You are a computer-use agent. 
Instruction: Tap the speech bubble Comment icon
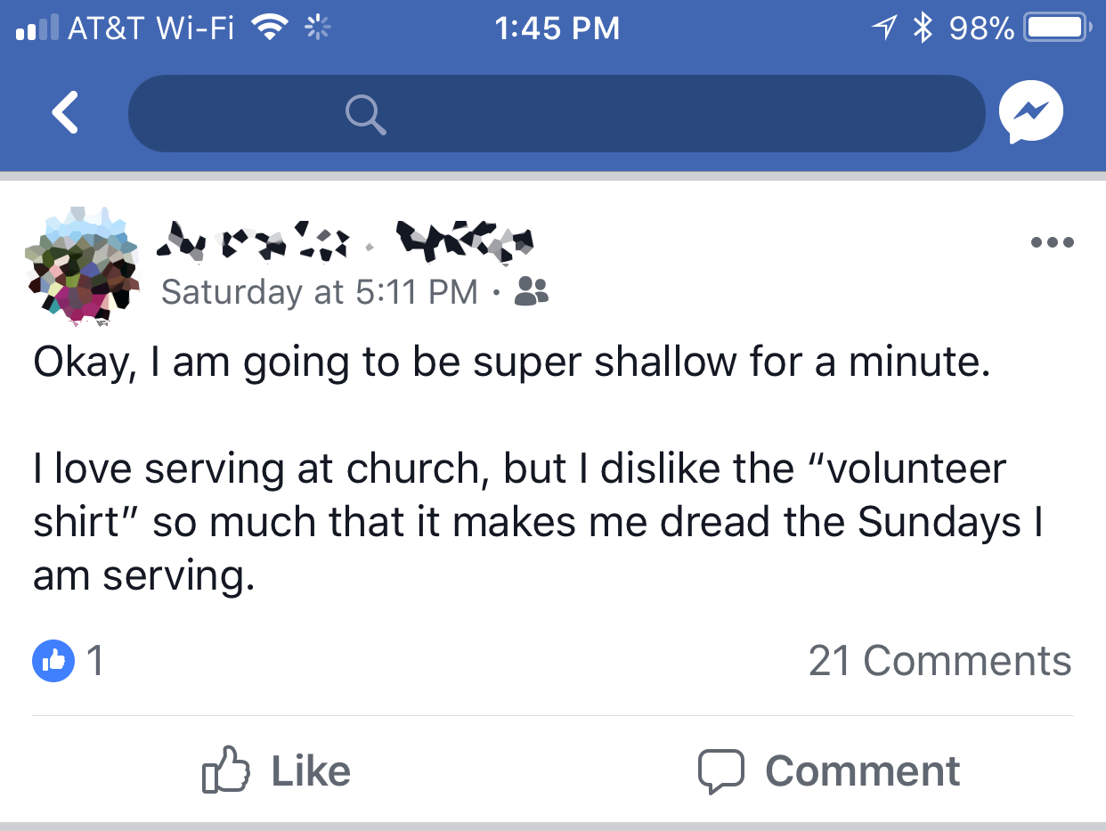click(720, 771)
